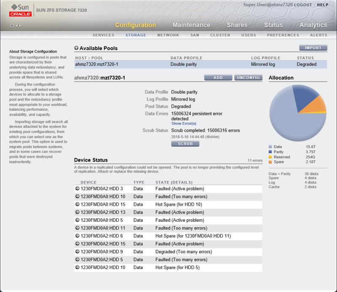
Task: Click the power icon below the Oracle logo
Action: [12, 26]
